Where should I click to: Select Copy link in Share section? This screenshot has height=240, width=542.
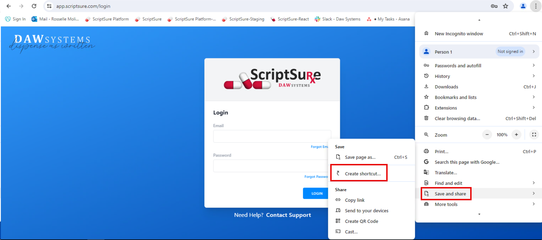click(x=371, y=200)
